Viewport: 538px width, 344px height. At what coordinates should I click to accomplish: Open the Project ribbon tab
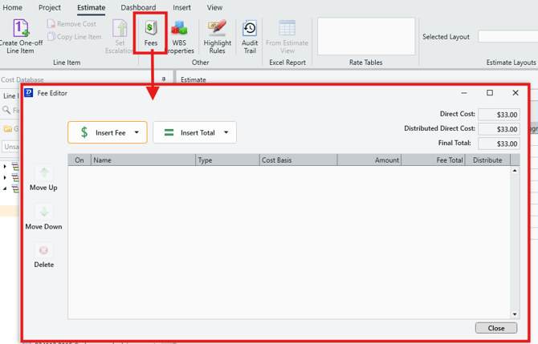pos(50,7)
